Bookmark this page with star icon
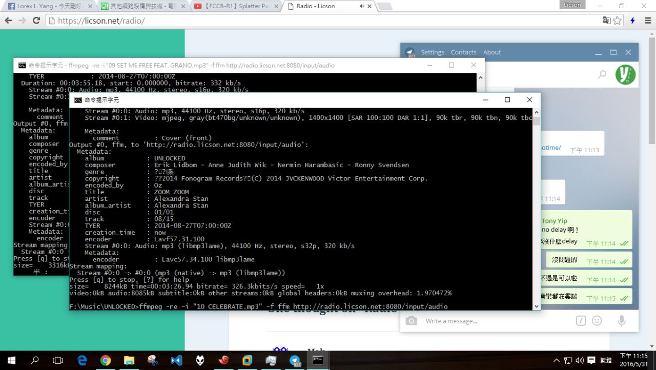656x370 pixels. click(618, 20)
